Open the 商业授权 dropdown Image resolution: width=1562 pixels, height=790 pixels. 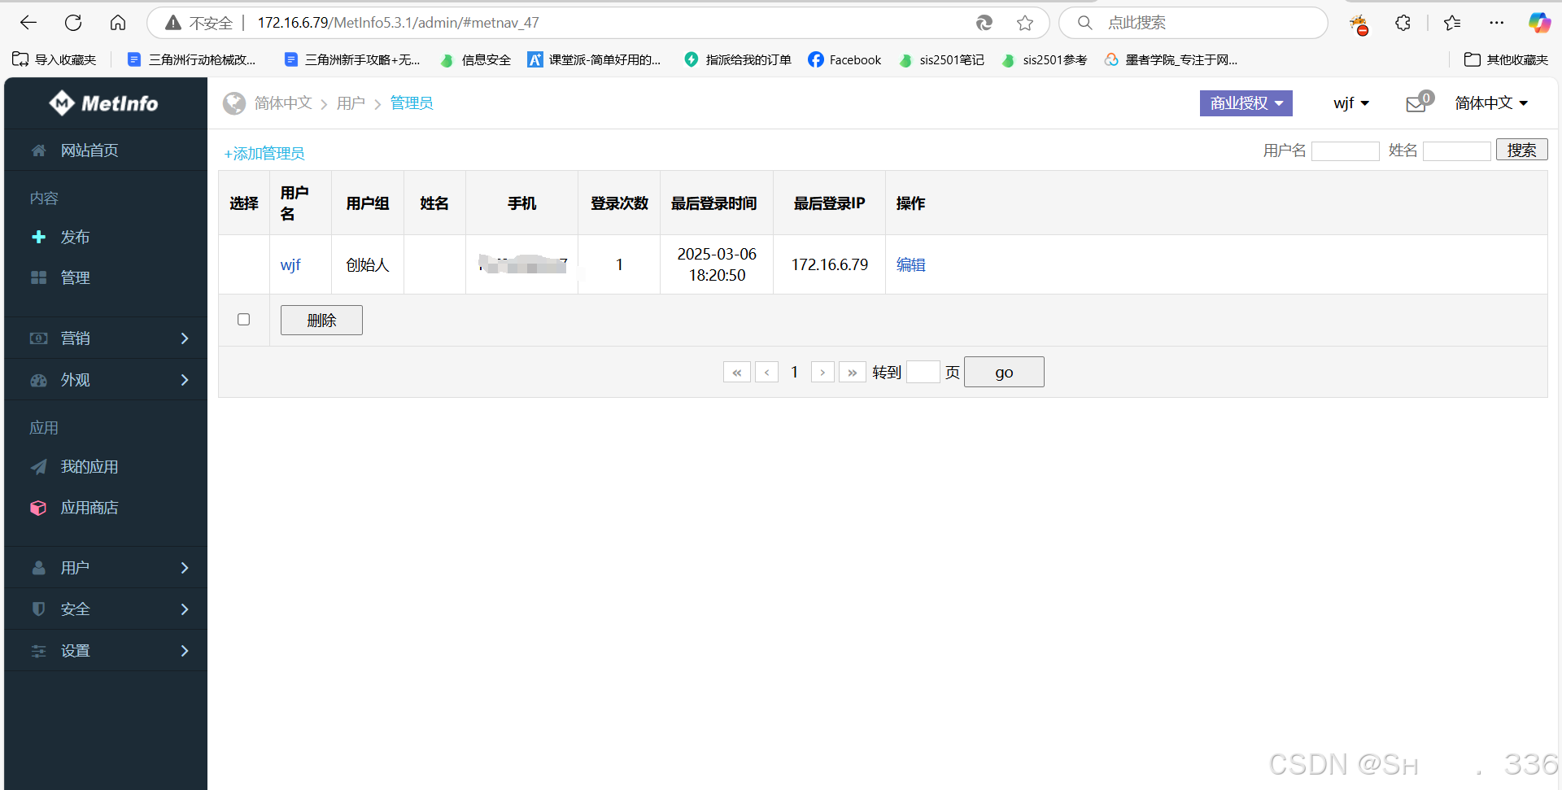(x=1246, y=103)
